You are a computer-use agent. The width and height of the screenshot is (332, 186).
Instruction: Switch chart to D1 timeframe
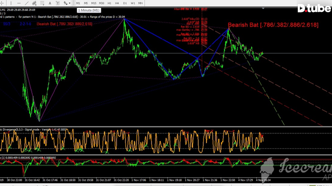click(125, 3)
